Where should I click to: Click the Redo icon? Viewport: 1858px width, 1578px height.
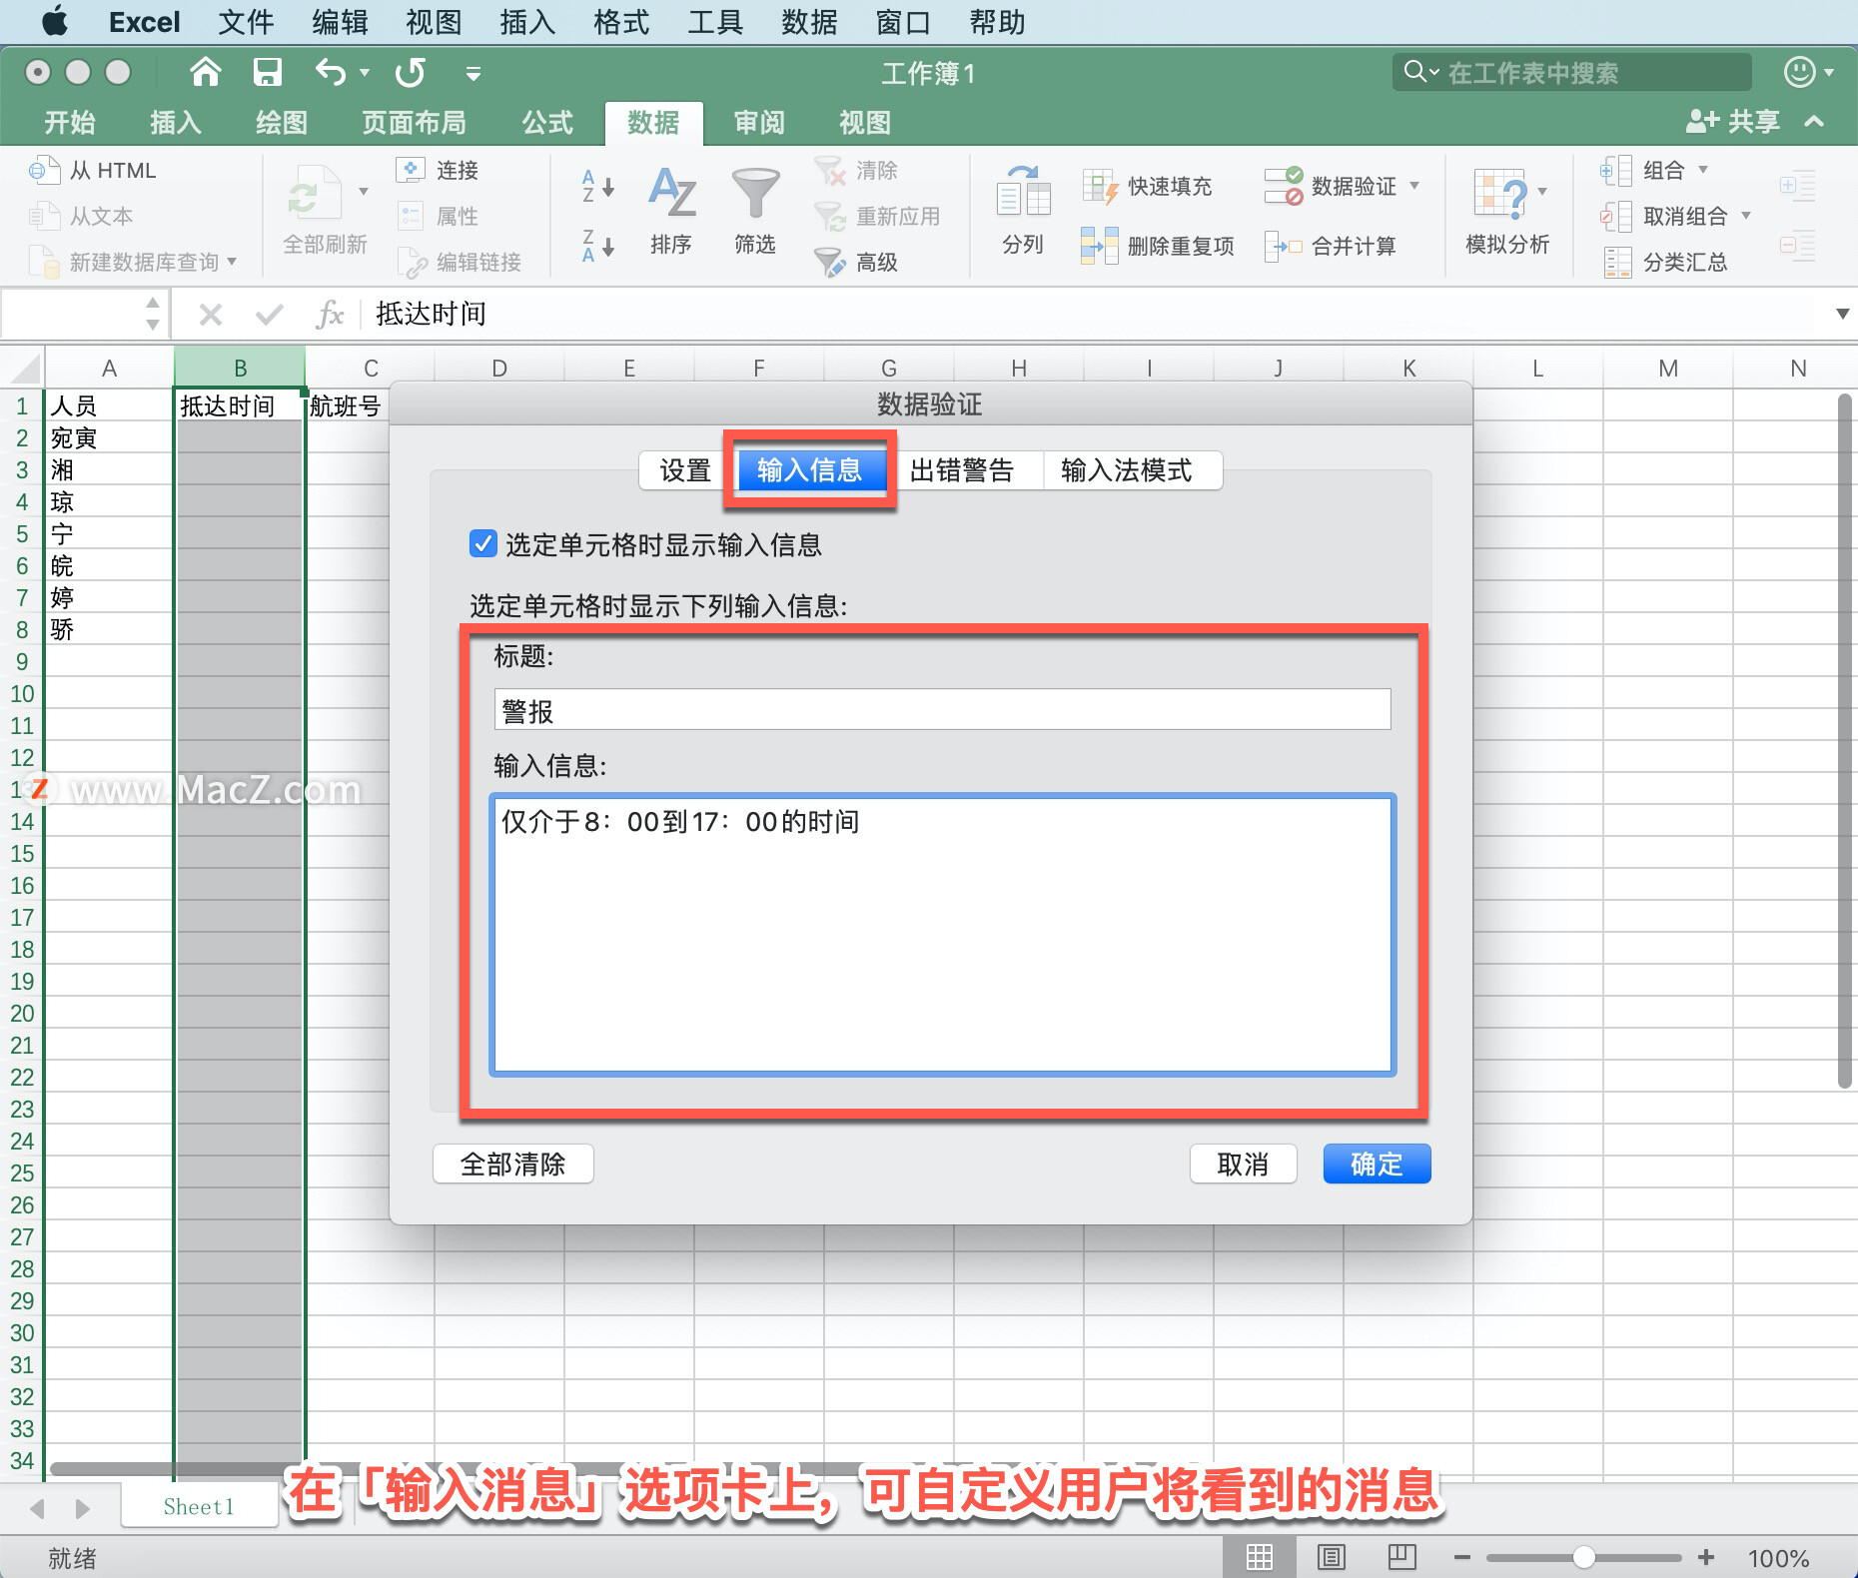click(x=410, y=72)
